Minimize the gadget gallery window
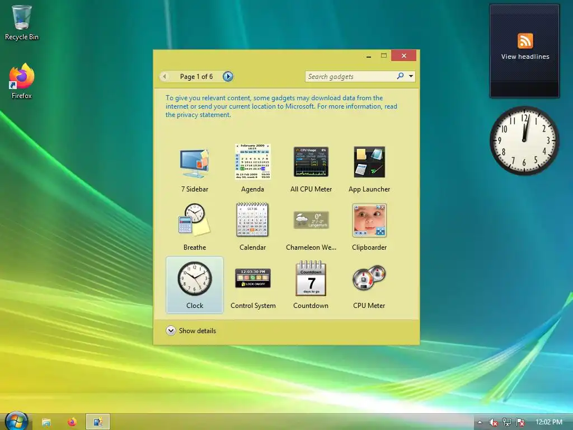 point(369,56)
